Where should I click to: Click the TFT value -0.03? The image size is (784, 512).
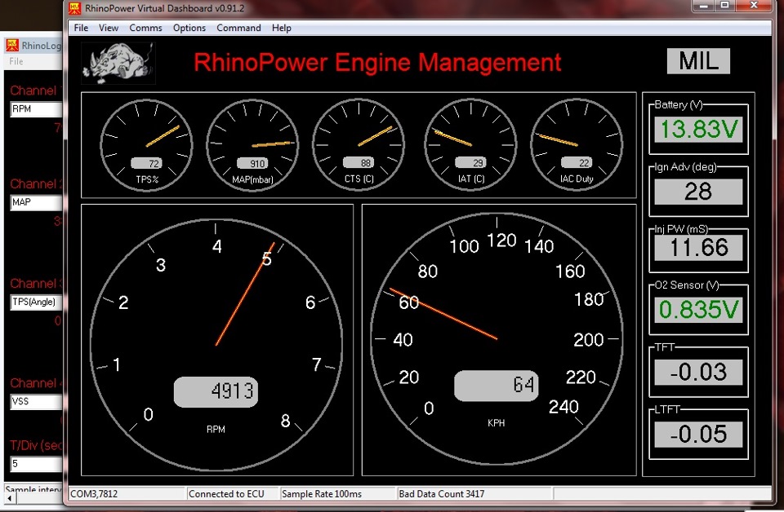698,373
